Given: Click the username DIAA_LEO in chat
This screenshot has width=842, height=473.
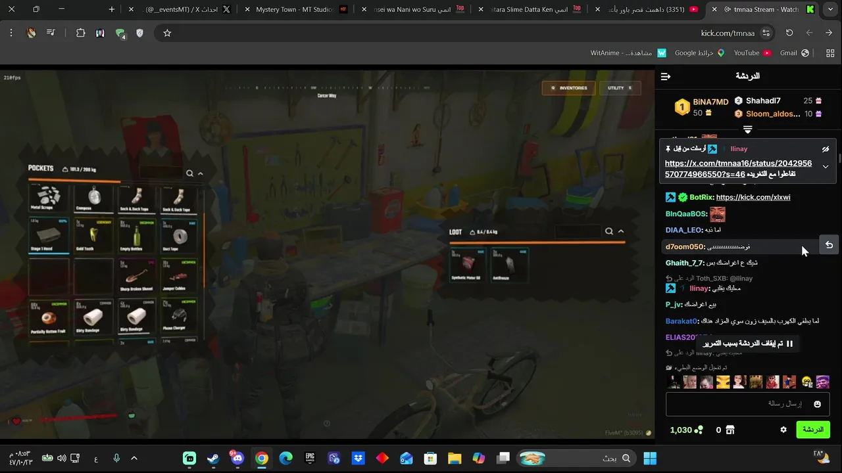Looking at the screenshot, I should pos(683,230).
